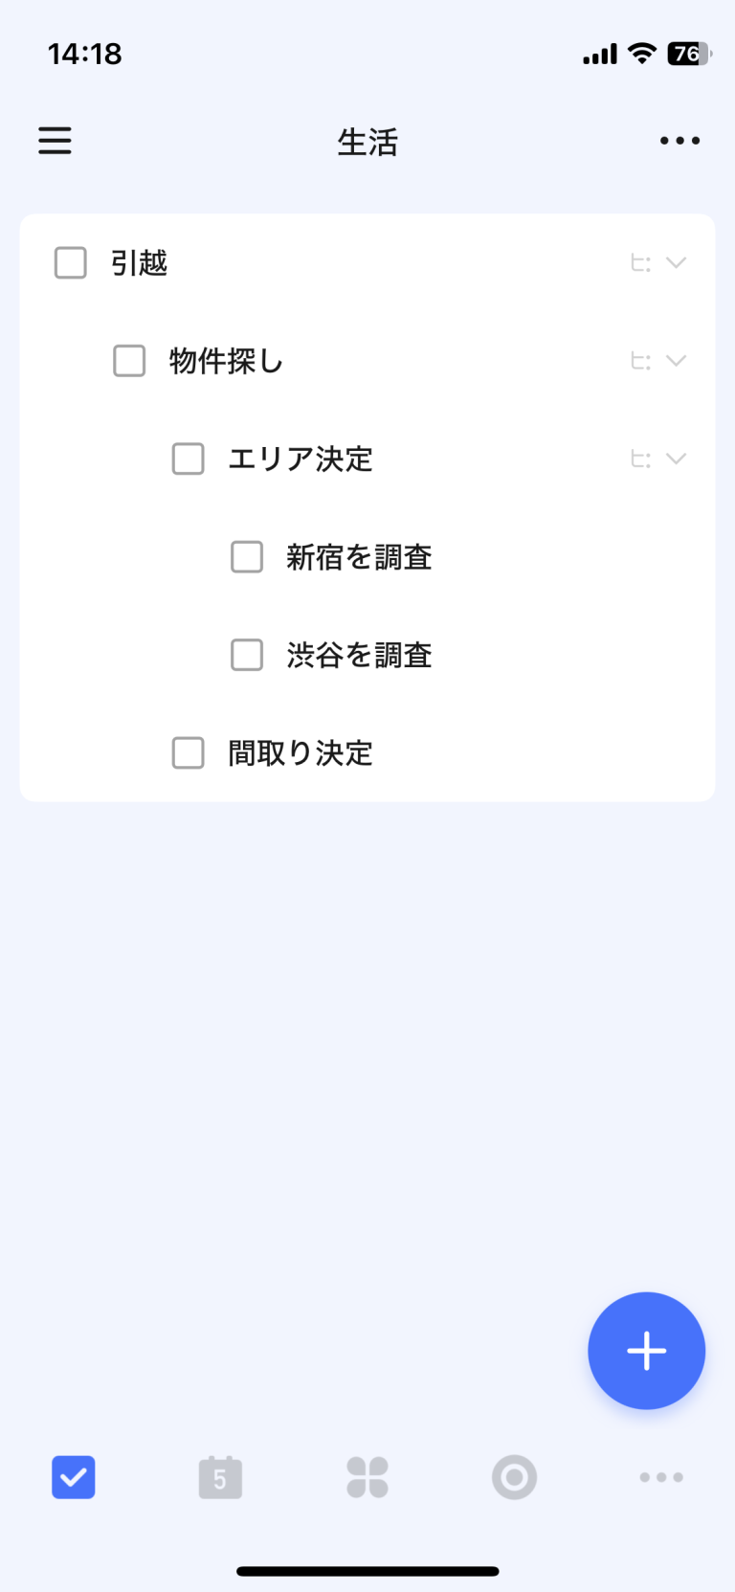This screenshot has height=1592, width=735.
Task: Collapse subtasks under 物件探し
Action: tap(677, 361)
